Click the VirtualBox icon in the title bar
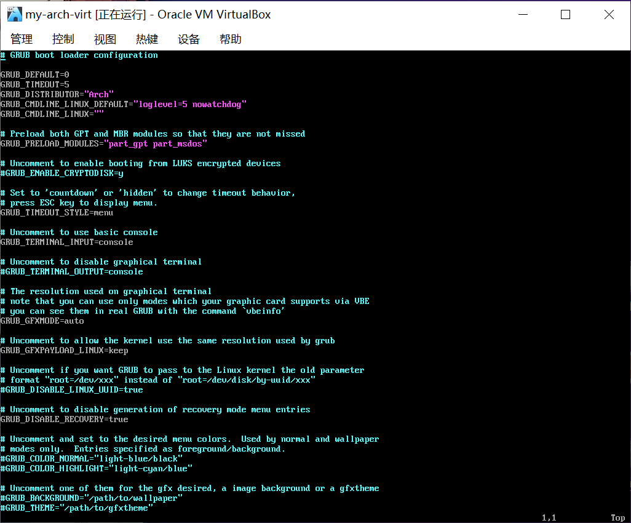The image size is (631, 523). tap(14, 14)
